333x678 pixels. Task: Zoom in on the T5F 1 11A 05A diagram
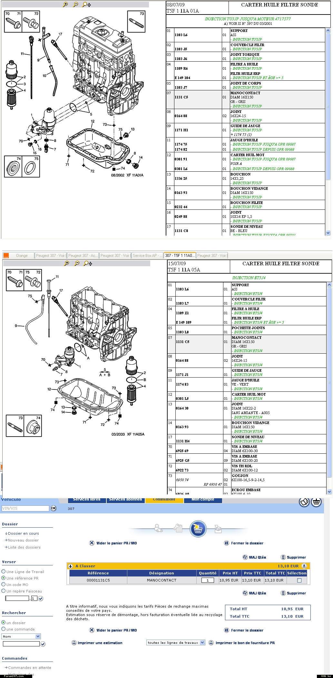(67, 263)
